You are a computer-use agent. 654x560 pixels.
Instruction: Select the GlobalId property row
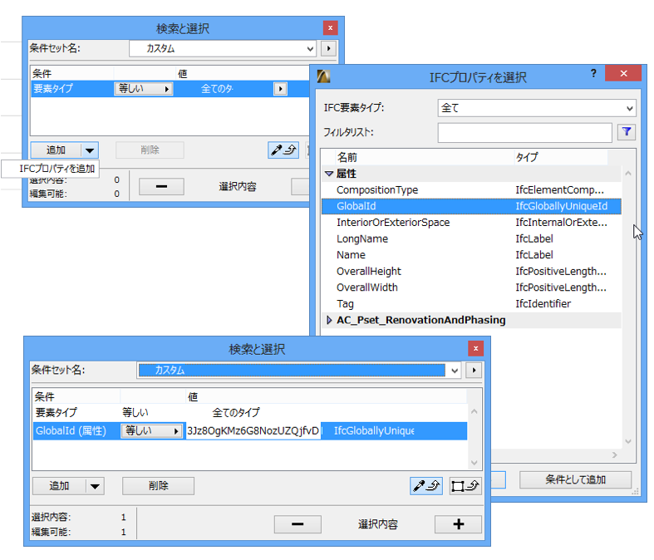coord(471,206)
